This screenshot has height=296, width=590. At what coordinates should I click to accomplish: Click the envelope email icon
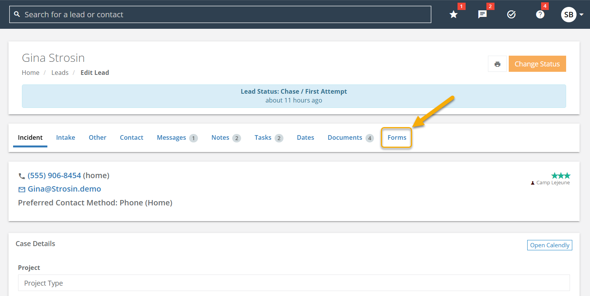click(x=22, y=189)
